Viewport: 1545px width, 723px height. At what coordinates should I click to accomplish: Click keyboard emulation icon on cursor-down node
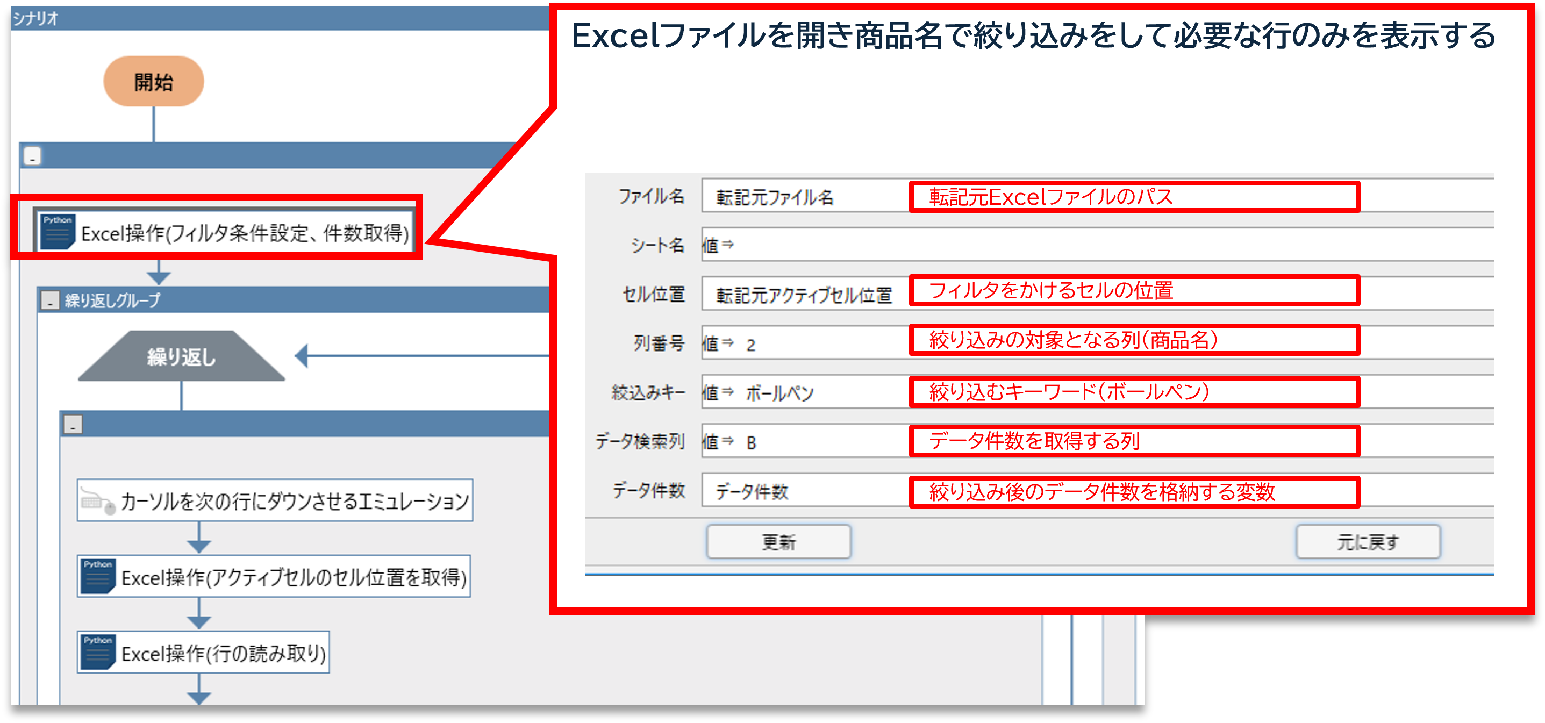click(97, 501)
